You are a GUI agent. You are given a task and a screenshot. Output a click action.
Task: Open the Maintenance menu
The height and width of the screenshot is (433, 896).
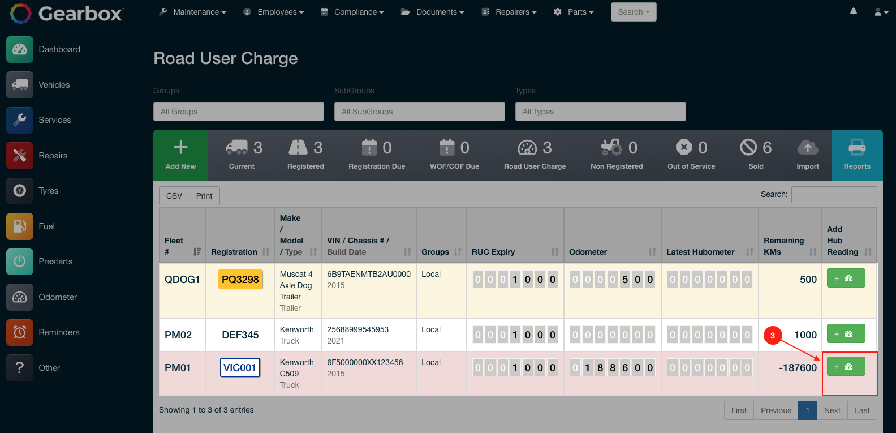tap(193, 12)
